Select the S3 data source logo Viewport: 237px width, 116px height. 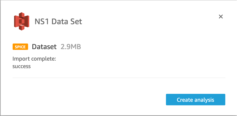pyautogui.click(x=22, y=21)
